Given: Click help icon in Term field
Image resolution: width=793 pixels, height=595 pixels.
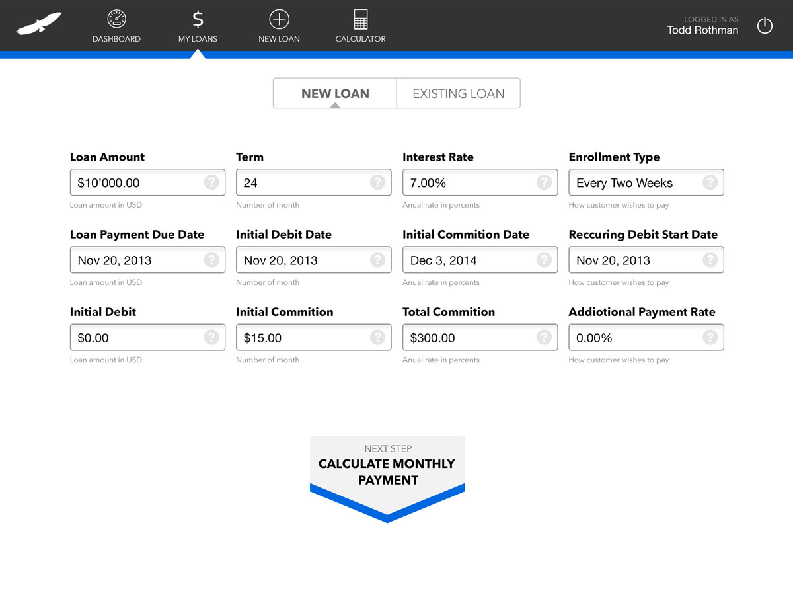Looking at the screenshot, I should [377, 182].
